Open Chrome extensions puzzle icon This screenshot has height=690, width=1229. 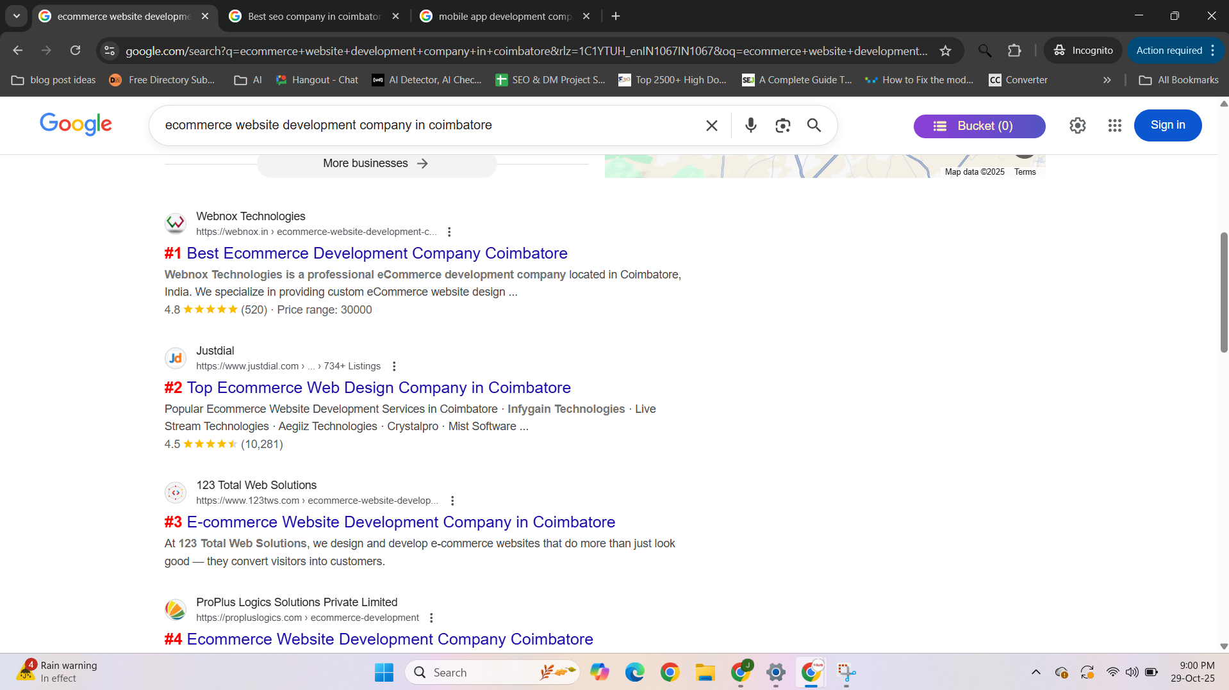[1014, 51]
